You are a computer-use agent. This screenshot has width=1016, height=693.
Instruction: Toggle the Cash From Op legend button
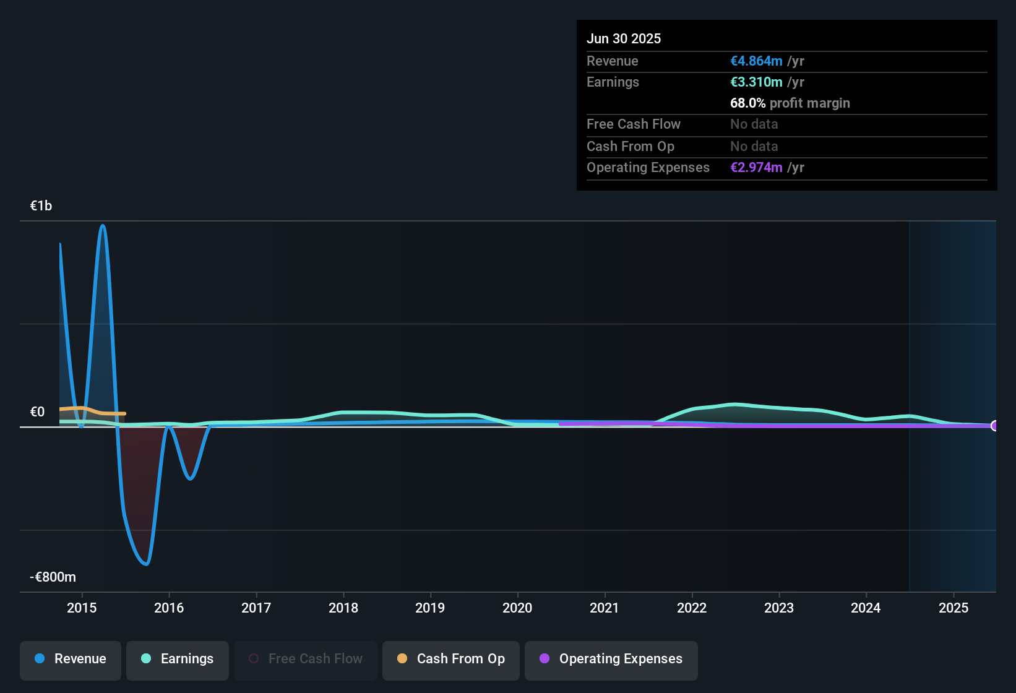pyautogui.click(x=451, y=659)
